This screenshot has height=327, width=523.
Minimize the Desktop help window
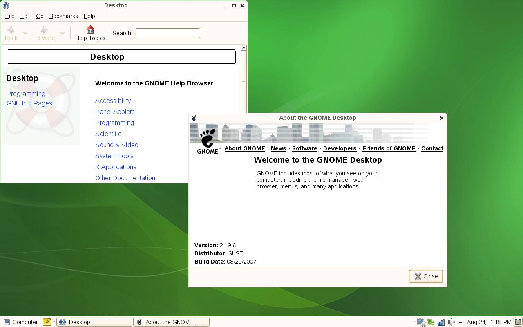coord(226,6)
